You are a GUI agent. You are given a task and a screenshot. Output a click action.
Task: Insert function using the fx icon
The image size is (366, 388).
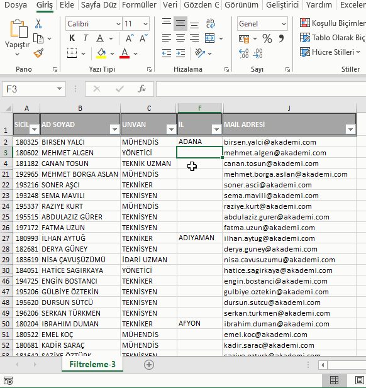(x=141, y=89)
